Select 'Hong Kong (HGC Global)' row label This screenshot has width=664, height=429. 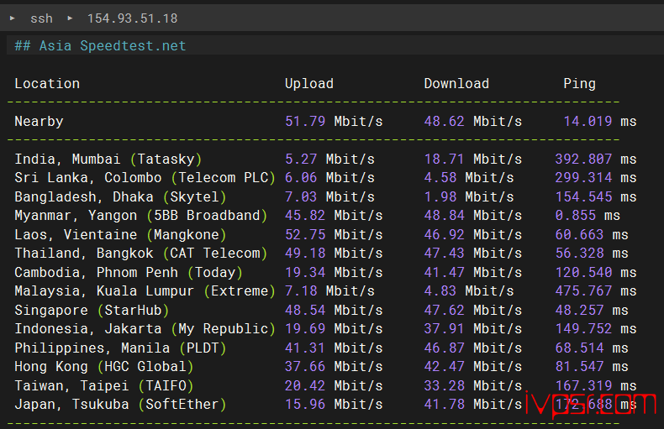104,367
